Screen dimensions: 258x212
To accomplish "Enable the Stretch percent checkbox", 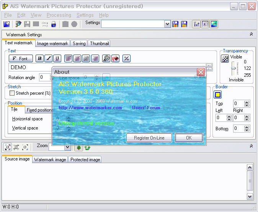I will [x=12, y=93].
